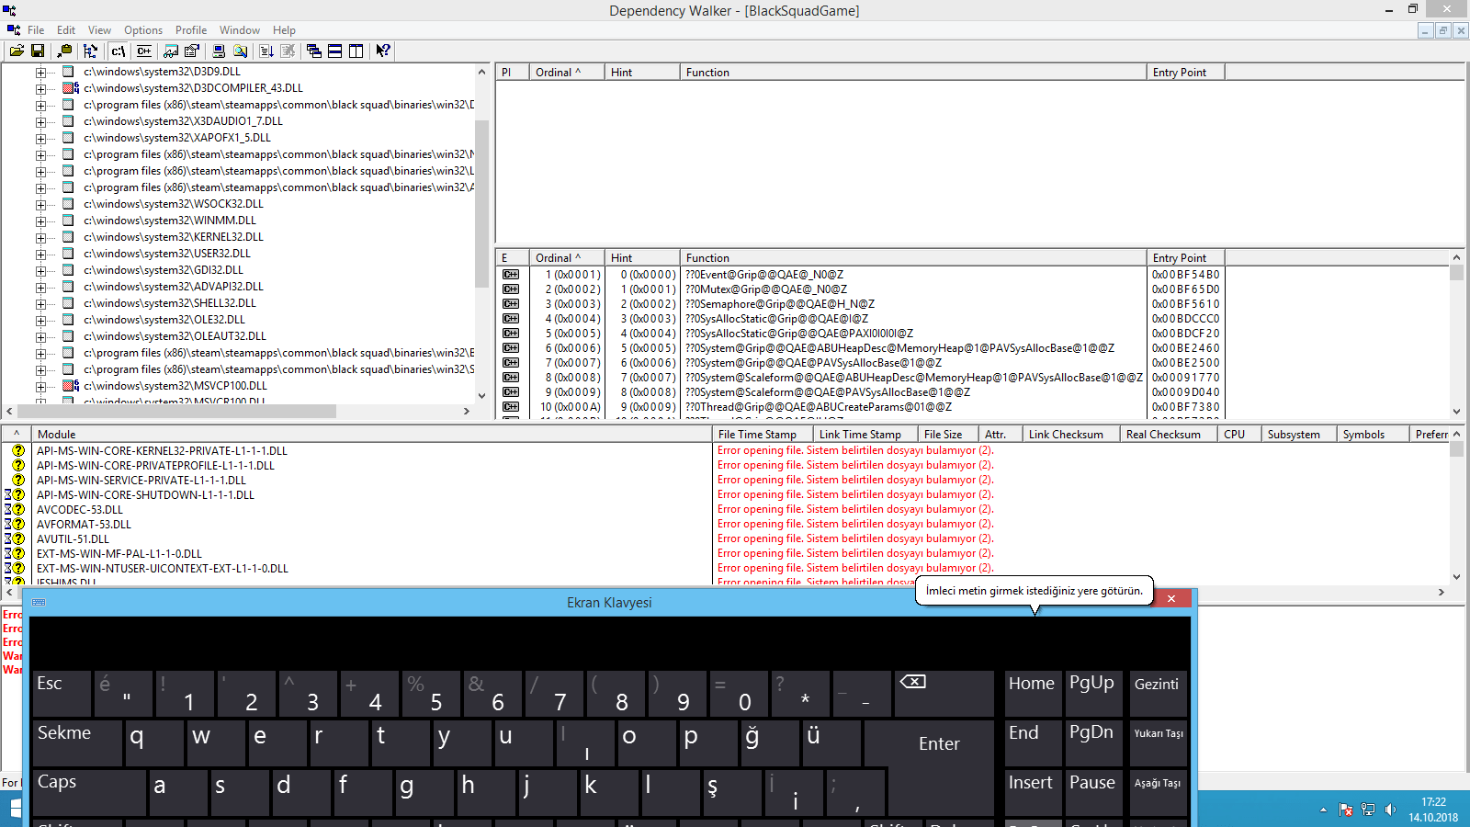Click View Module in External Viewer icon
Image resolution: width=1470 pixels, height=827 pixels.
click(171, 51)
